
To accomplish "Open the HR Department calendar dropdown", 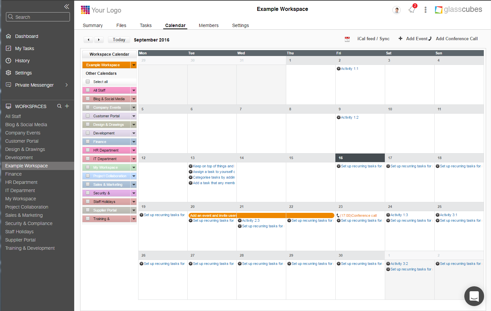I will click(134, 150).
